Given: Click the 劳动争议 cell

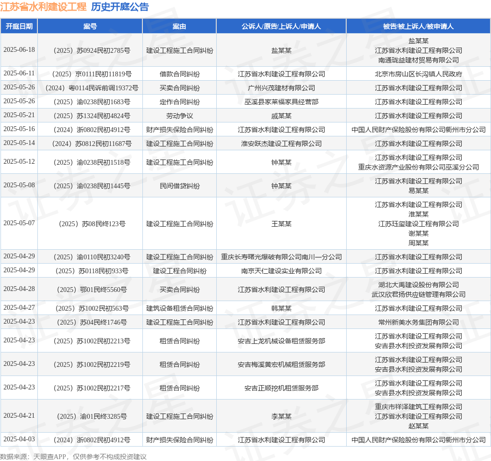Looking at the screenshot, I should pyautogui.click(x=179, y=116).
